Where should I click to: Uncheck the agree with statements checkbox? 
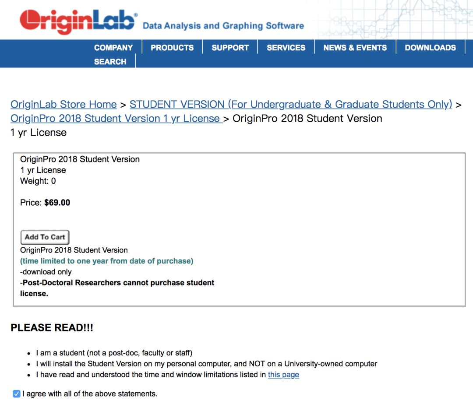[17, 394]
